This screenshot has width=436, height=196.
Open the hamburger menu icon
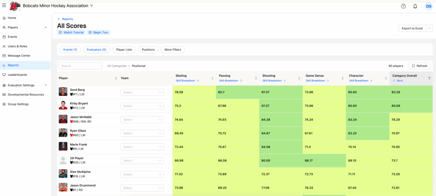pos(4,6)
